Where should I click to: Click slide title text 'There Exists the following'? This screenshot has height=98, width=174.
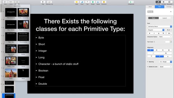[80, 21]
